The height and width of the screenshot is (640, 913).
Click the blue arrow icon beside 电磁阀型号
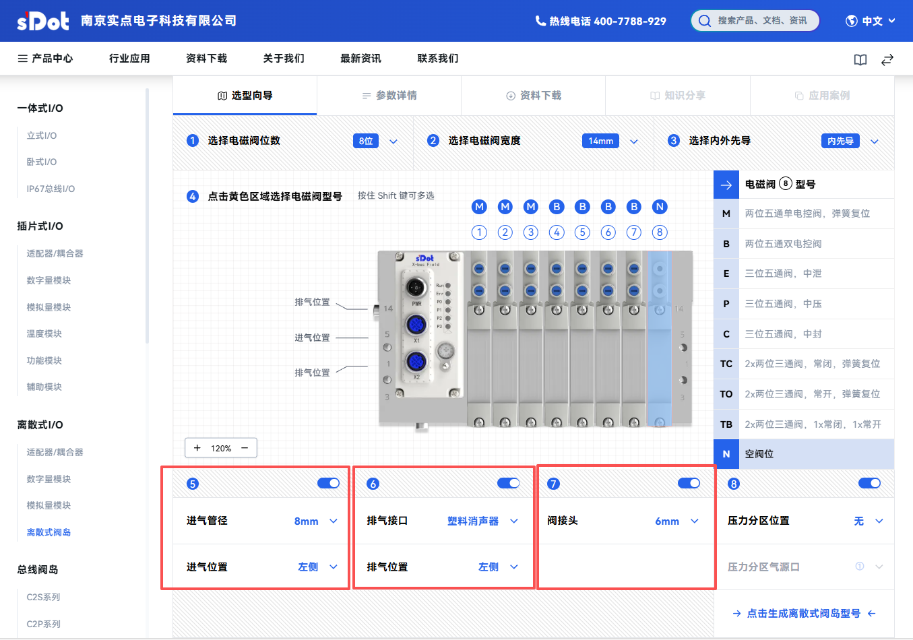(x=726, y=185)
